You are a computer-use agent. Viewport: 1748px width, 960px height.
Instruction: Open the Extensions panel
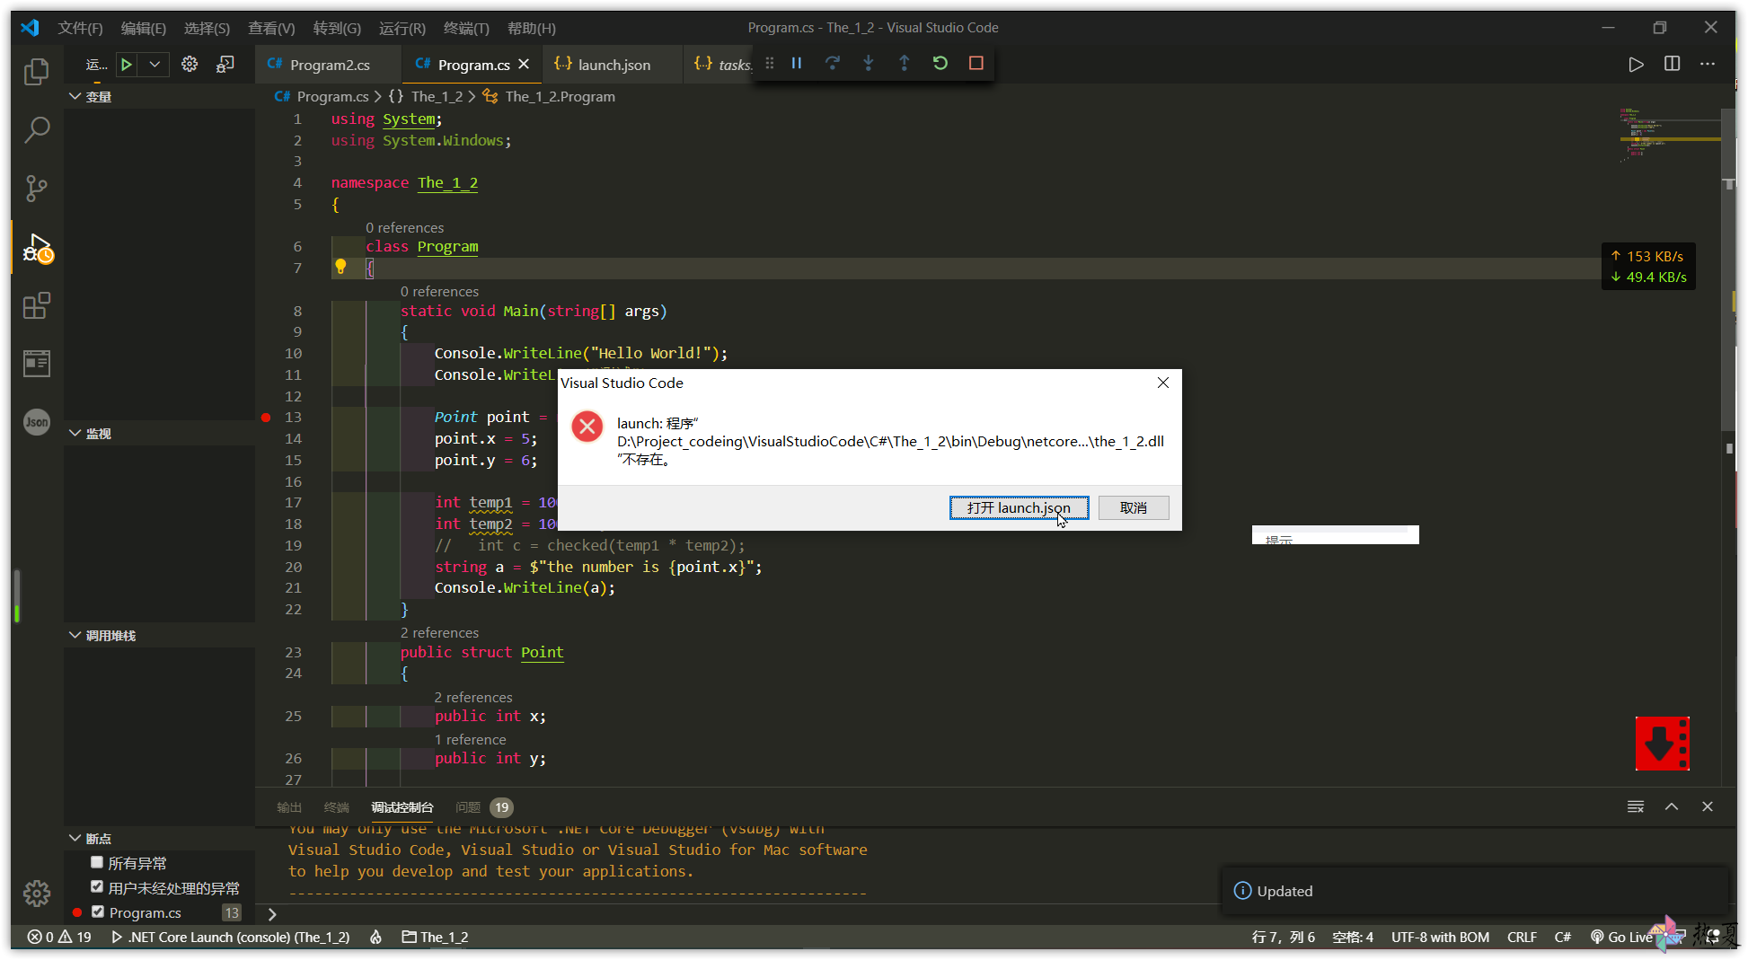36,305
